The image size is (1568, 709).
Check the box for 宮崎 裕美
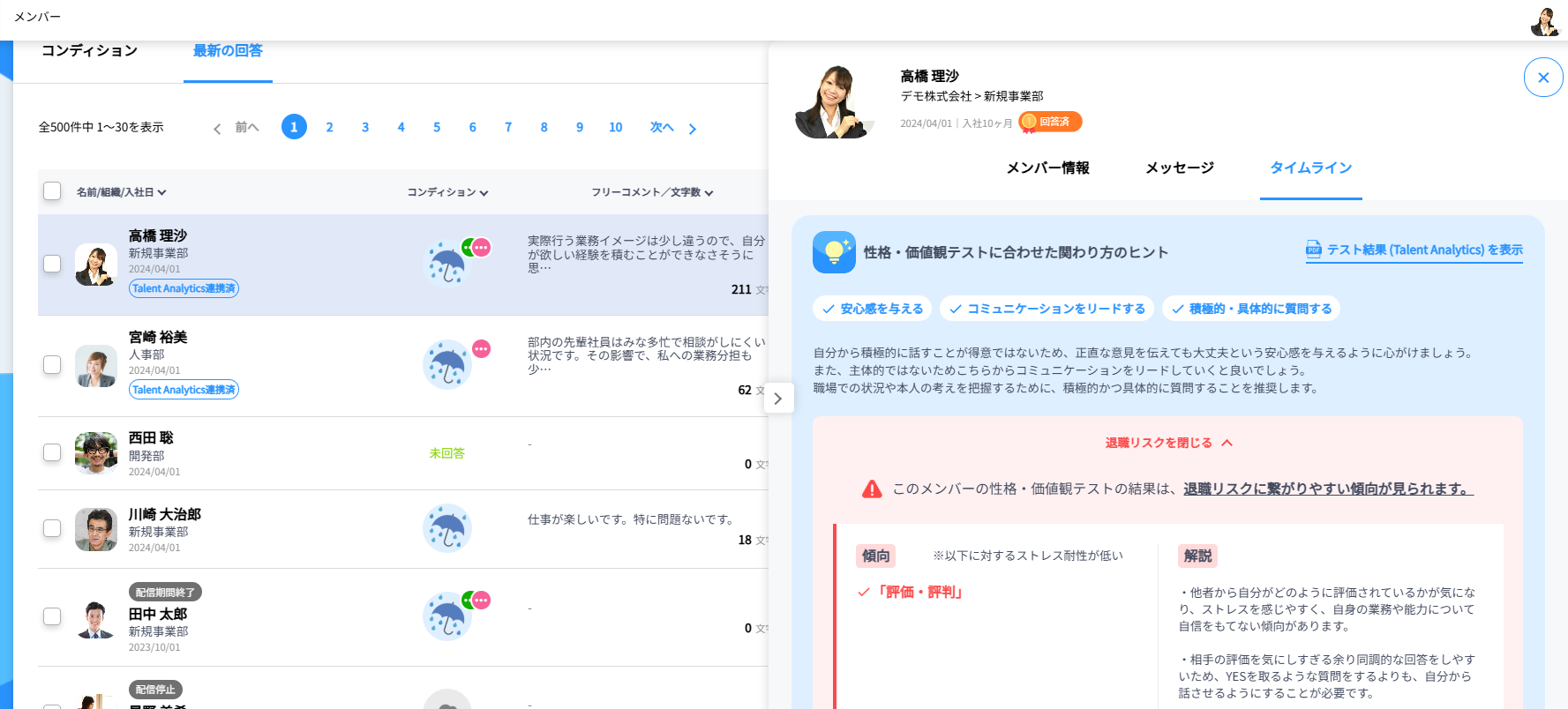(52, 364)
